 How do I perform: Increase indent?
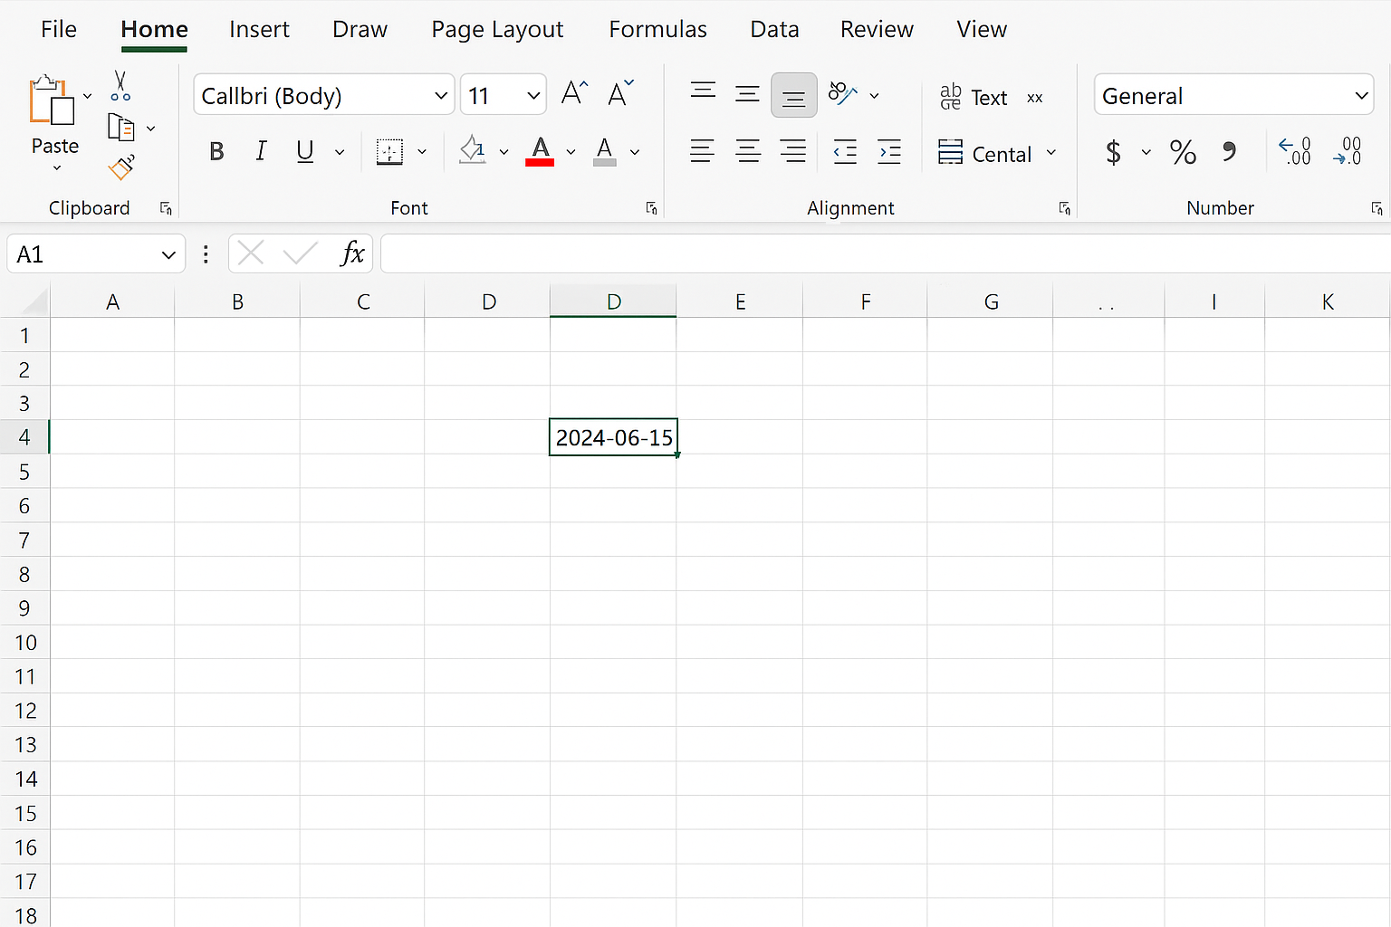889,151
